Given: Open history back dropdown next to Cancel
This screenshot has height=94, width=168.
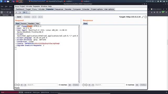Looking at the screenshot, I should (34, 17).
